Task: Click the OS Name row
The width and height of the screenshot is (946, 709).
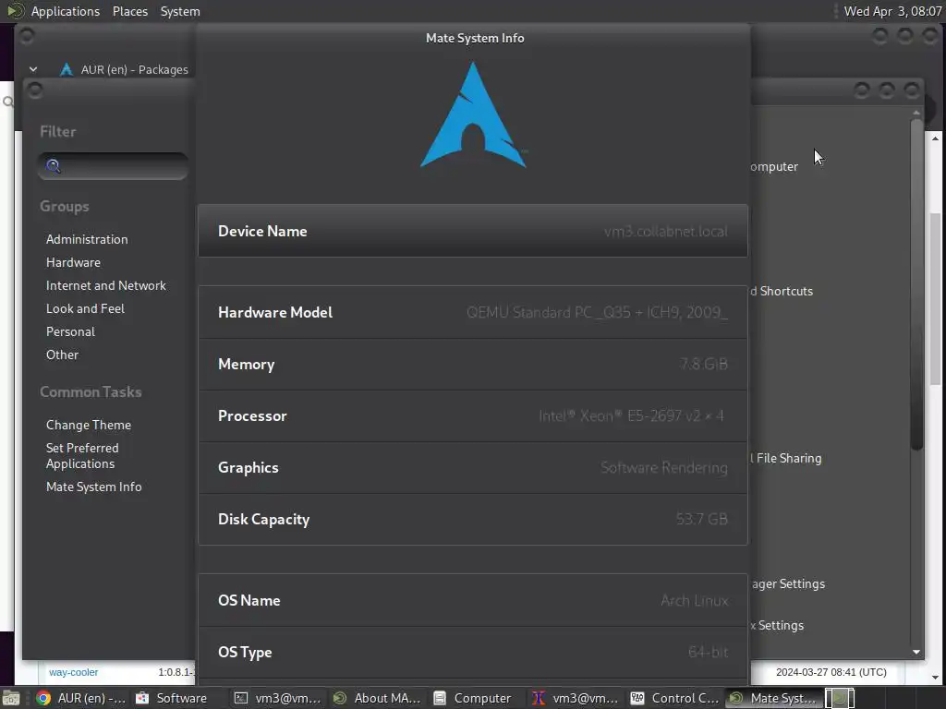Action: [473, 600]
